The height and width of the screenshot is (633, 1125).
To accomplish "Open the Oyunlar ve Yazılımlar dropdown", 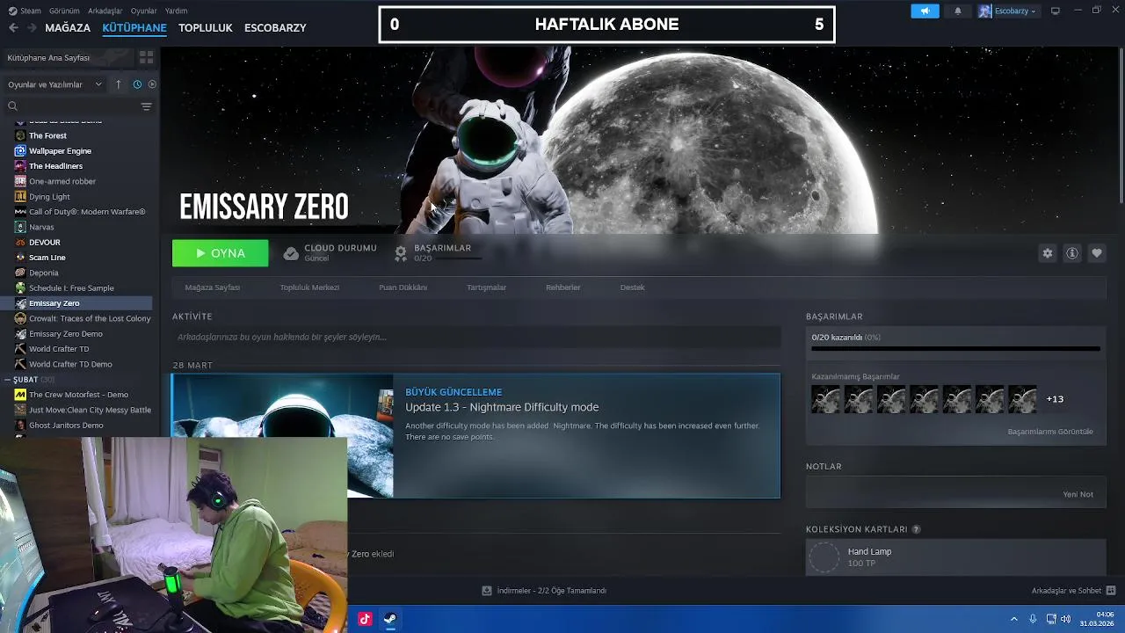I will [54, 84].
